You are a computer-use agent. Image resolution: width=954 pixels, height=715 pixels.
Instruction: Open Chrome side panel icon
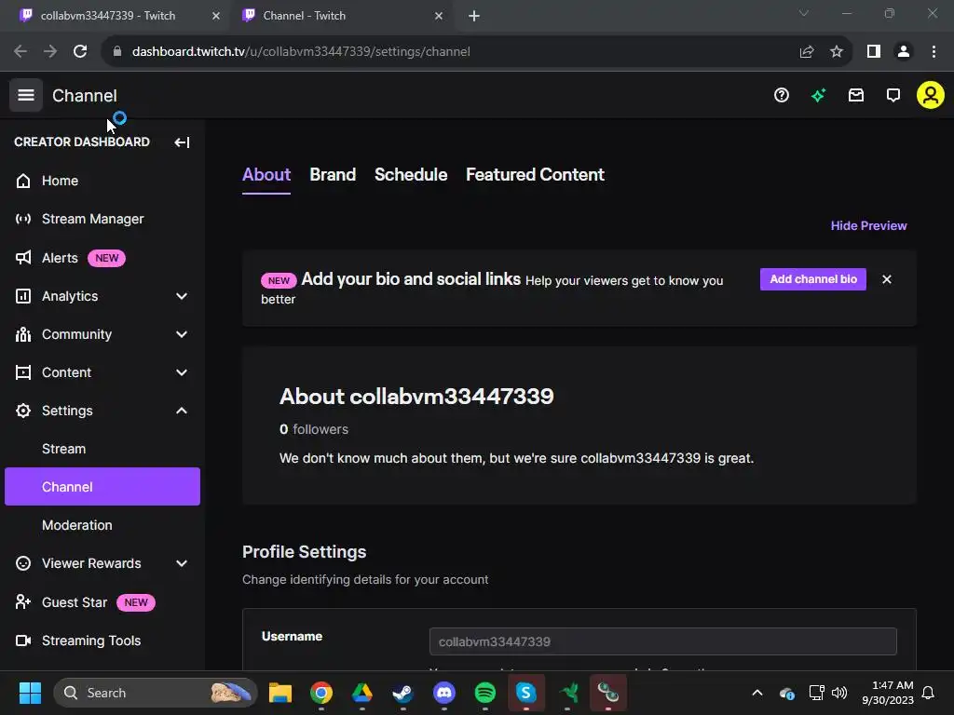pyautogui.click(x=874, y=52)
